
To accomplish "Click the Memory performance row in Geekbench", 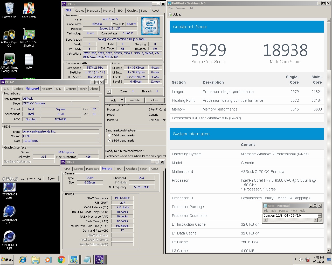I will click(247, 109).
